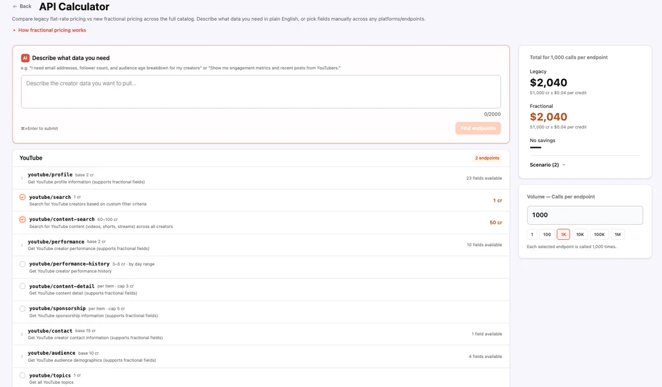
Task: Set volume preset to 1
Action: 532,235
